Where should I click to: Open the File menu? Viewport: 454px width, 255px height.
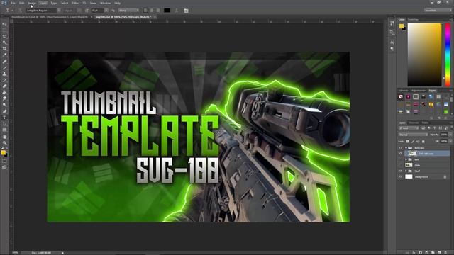coord(13,3)
